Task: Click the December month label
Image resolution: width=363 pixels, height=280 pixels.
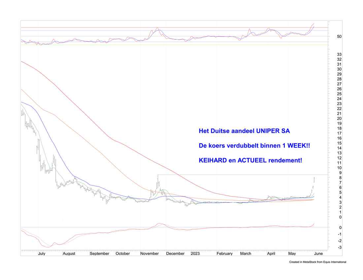Action: click(x=175, y=253)
